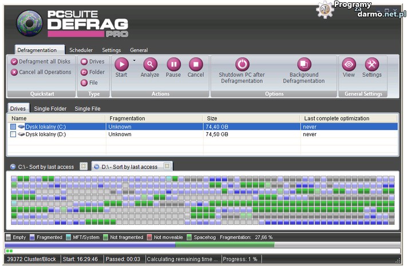Close the C:\ Sort by last access tab

[83, 166]
